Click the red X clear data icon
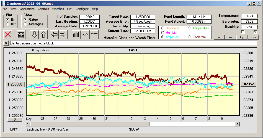This screenshot has width=263, height=138. coord(8,34)
